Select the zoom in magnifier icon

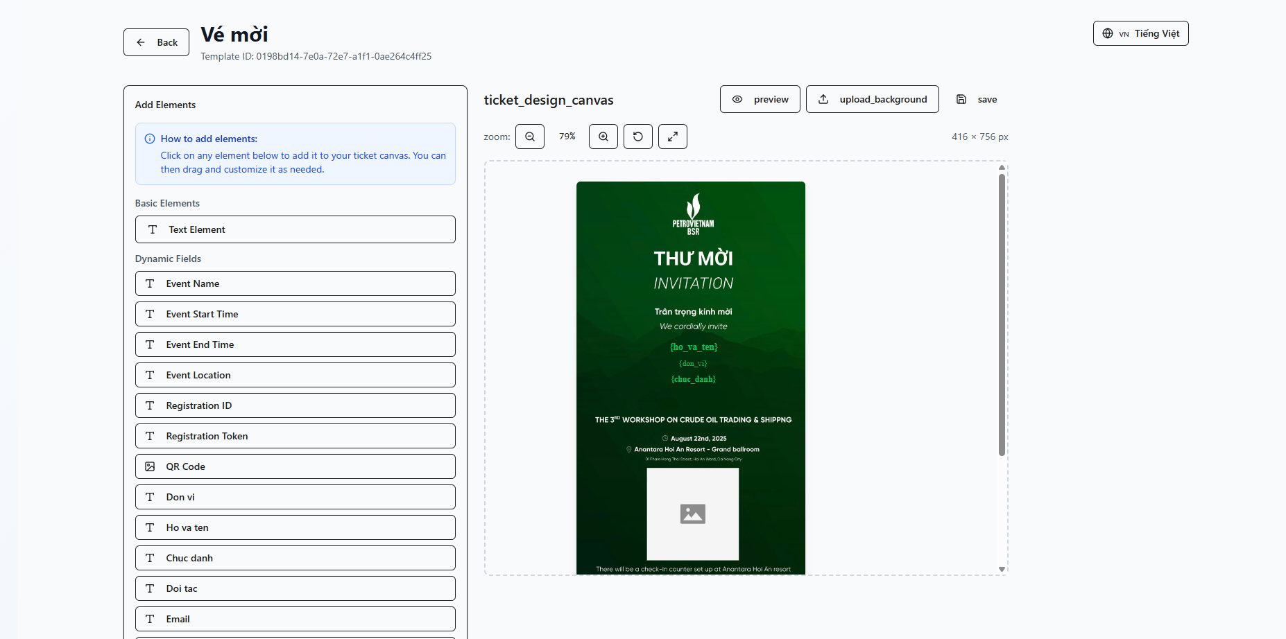tap(603, 137)
